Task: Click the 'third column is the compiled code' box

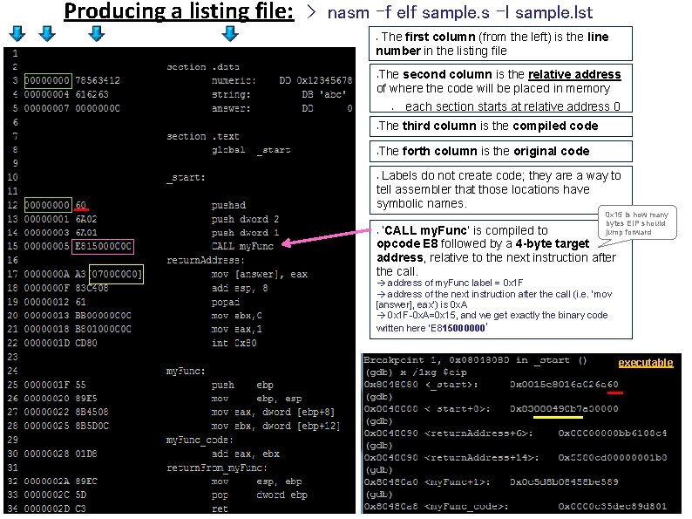Action: pos(500,126)
